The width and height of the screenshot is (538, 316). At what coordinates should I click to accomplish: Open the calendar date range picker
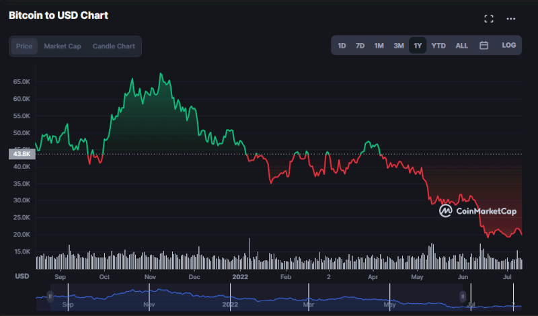tap(484, 46)
